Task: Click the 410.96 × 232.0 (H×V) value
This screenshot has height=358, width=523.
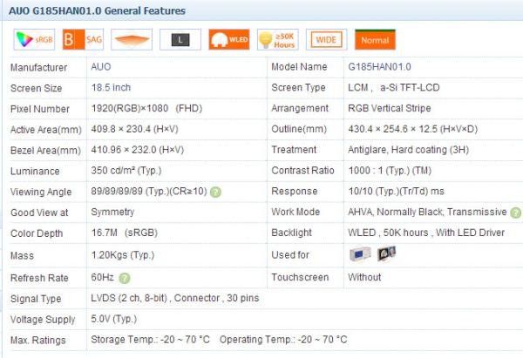Action: click(x=137, y=150)
